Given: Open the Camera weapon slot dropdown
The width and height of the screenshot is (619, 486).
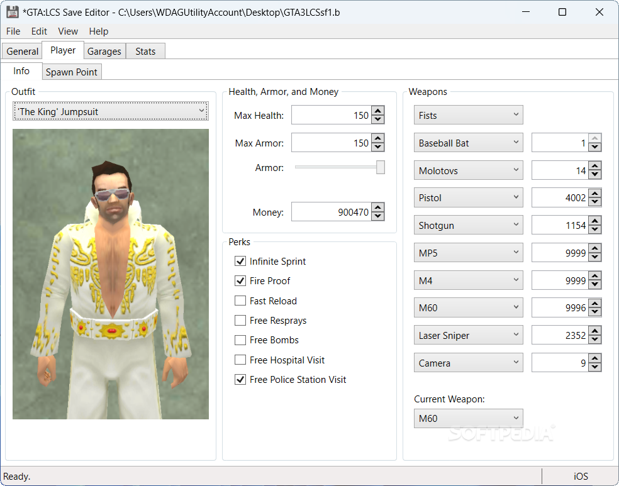Looking at the screenshot, I should (468, 363).
